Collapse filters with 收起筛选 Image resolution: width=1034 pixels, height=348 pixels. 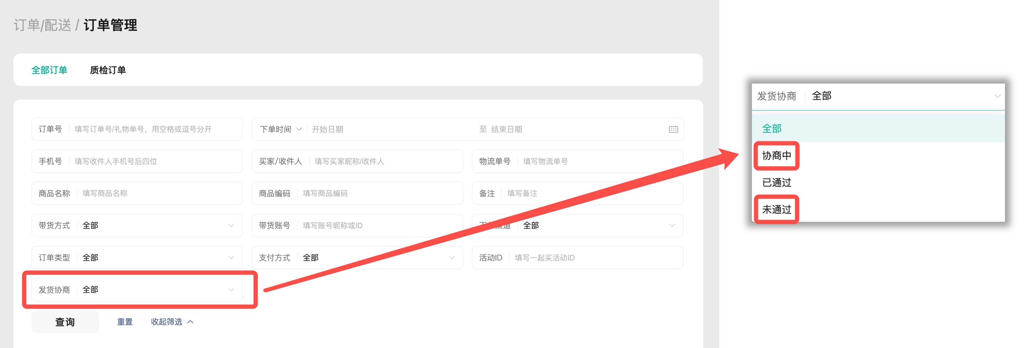click(172, 322)
